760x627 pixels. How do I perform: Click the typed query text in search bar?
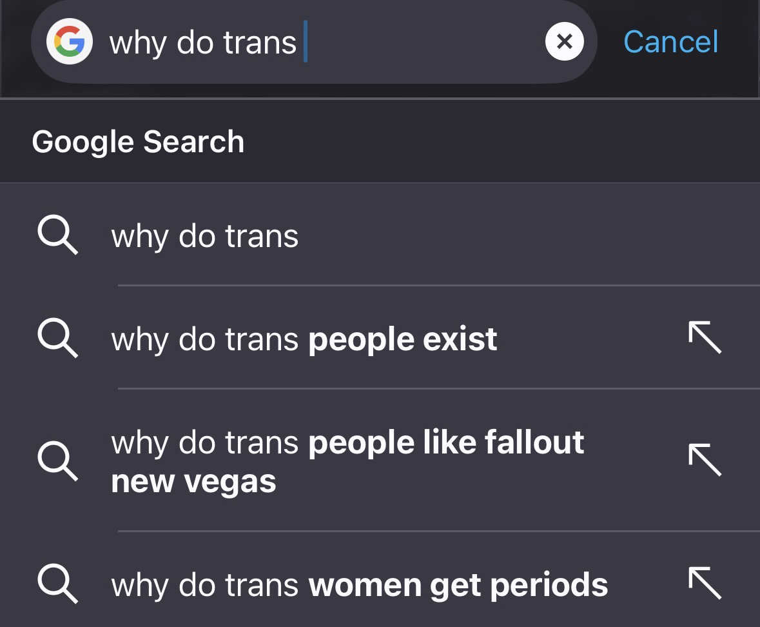(203, 43)
